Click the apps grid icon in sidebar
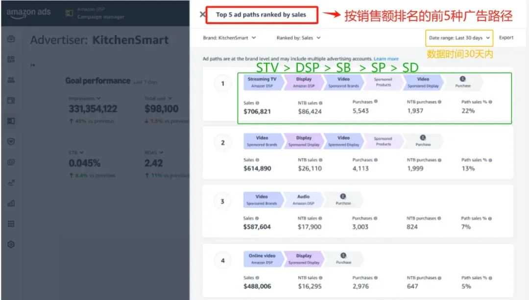529x300 pixels. [x=11, y=223]
